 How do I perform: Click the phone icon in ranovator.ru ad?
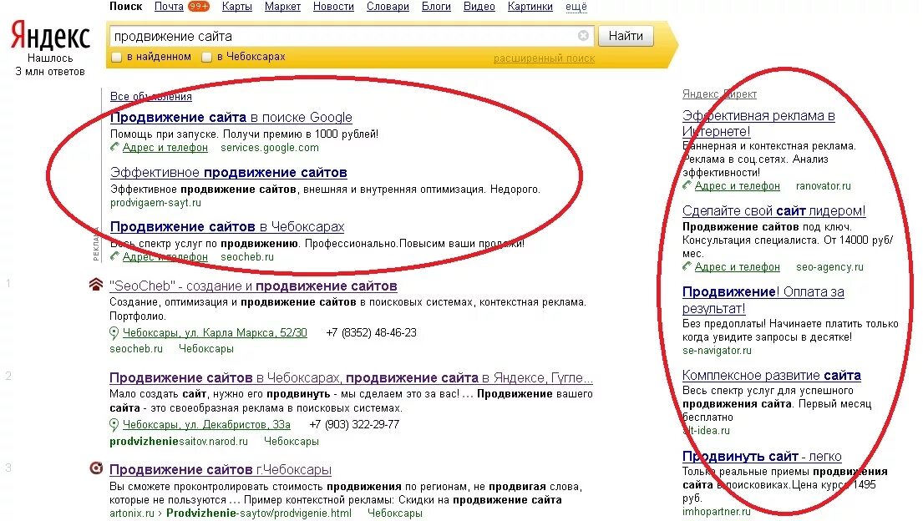pyautogui.click(x=687, y=185)
